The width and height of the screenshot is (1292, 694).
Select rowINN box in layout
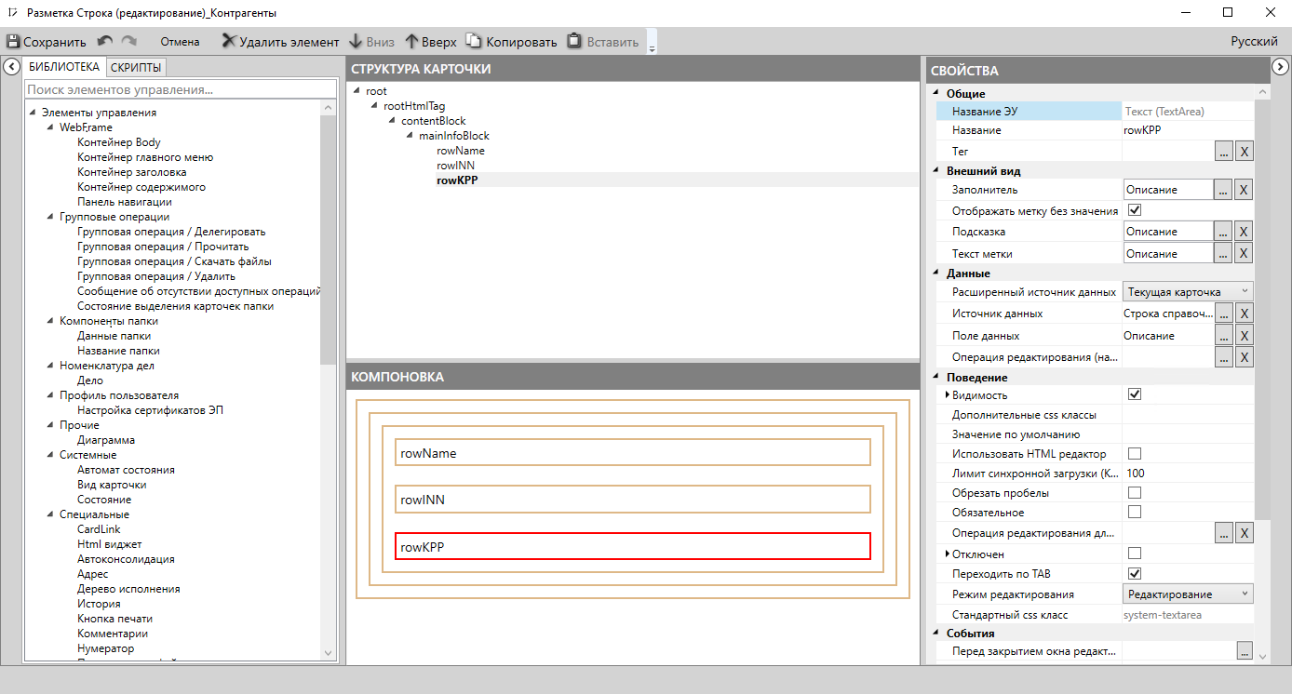click(x=633, y=499)
